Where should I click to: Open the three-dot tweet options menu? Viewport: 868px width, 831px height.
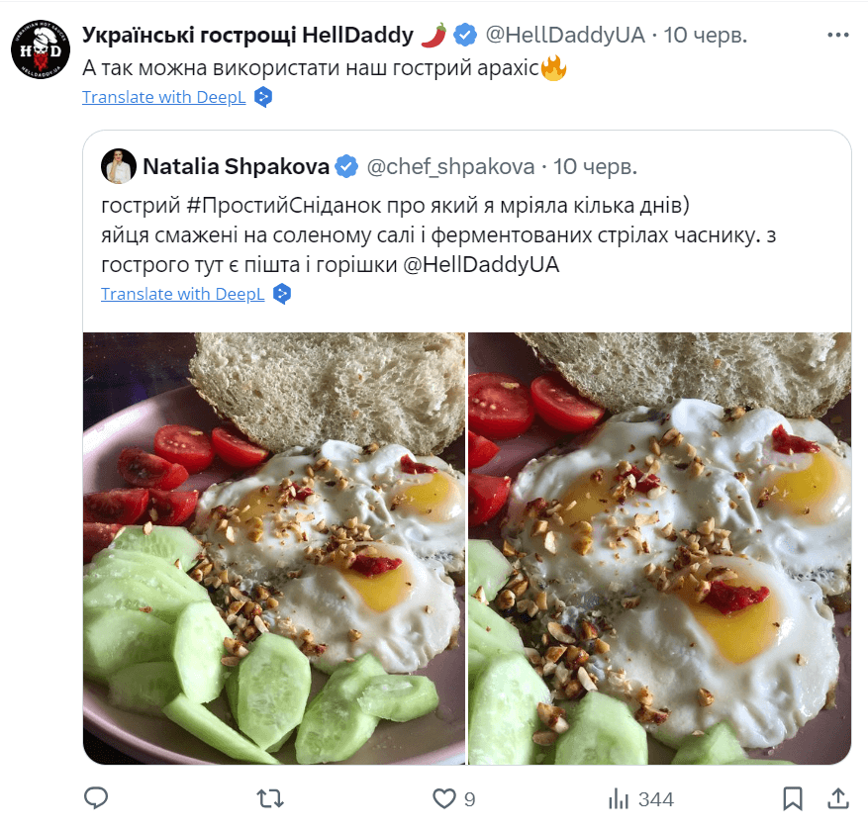click(837, 34)
